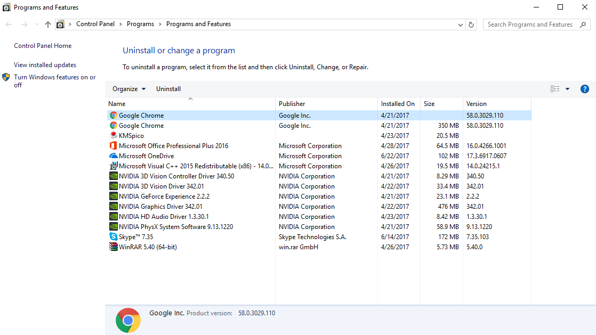
Task: Click version 16.0.4266.1001 cell
Action: click(486, 146)
